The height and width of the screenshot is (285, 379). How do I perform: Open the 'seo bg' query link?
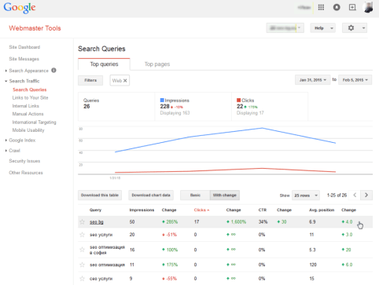click(x=97, y=222)
